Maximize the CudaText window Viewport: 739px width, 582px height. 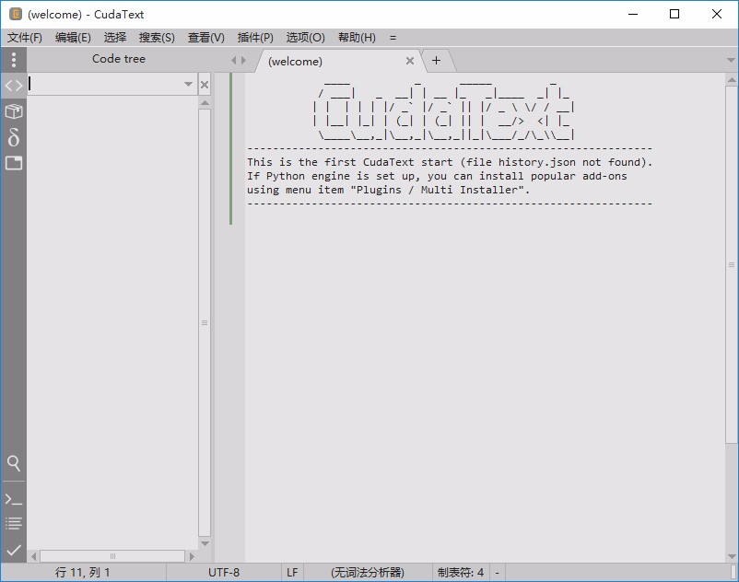(674, 14)
